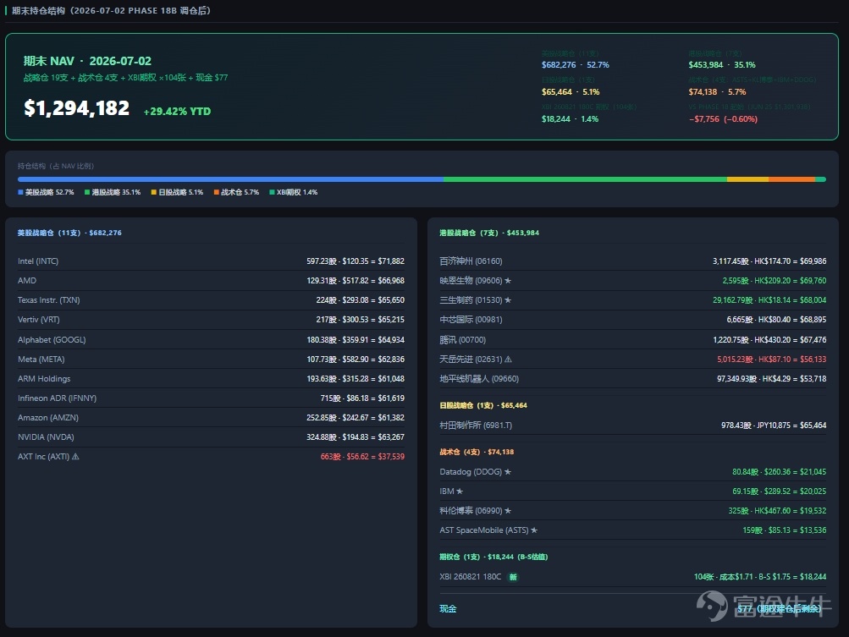Click the $1,294,182 NAV total figure
849x637 pixels.
[76, 108]
